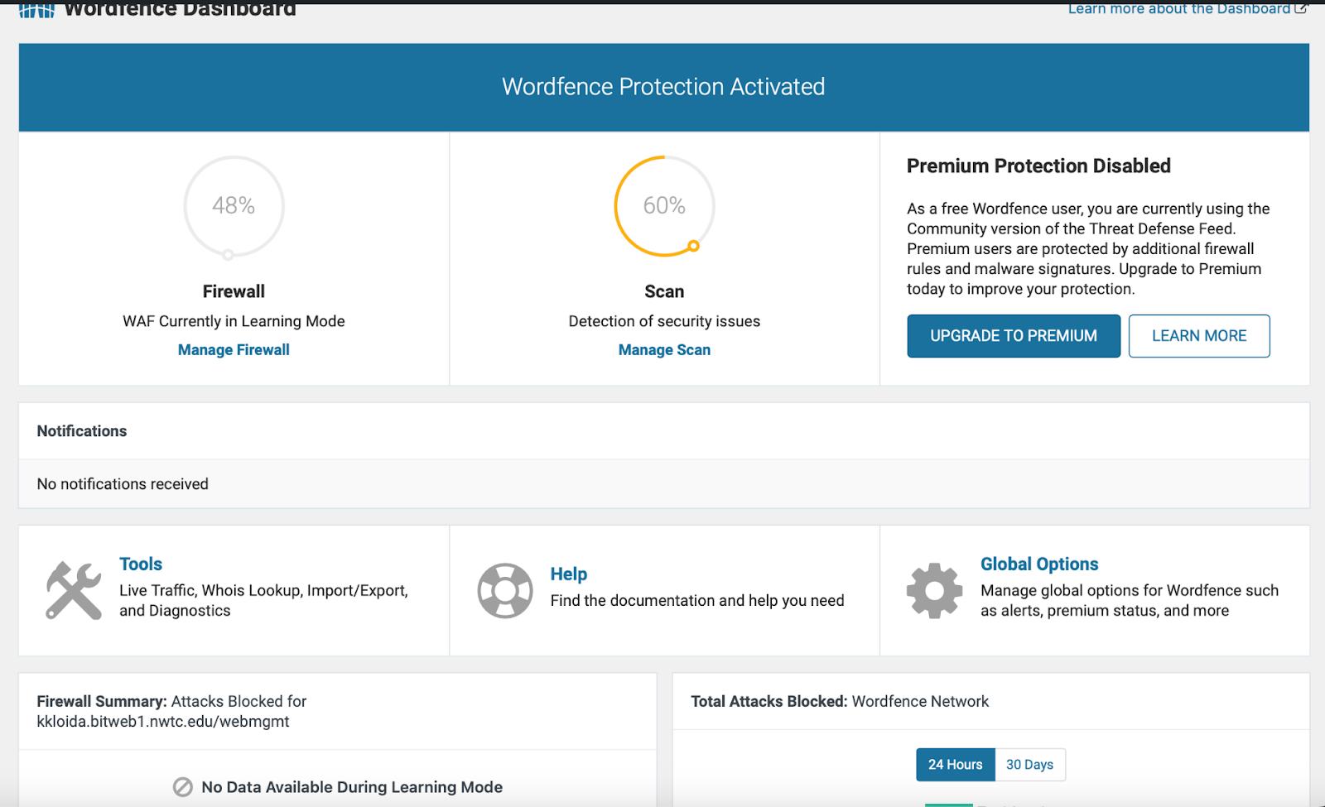
Task: Click the 'Premium Protection Disabled' heading
Action: tap(1038, 166)
